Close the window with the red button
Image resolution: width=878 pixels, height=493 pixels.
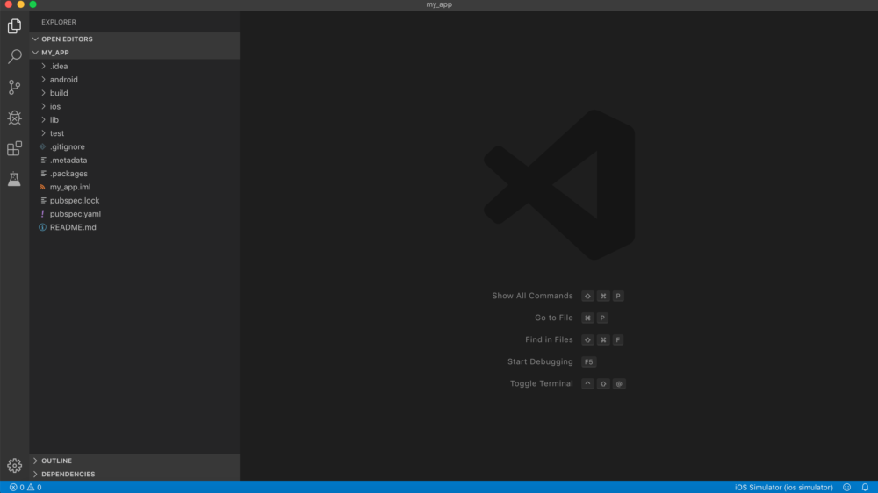(x=9, y=4)
